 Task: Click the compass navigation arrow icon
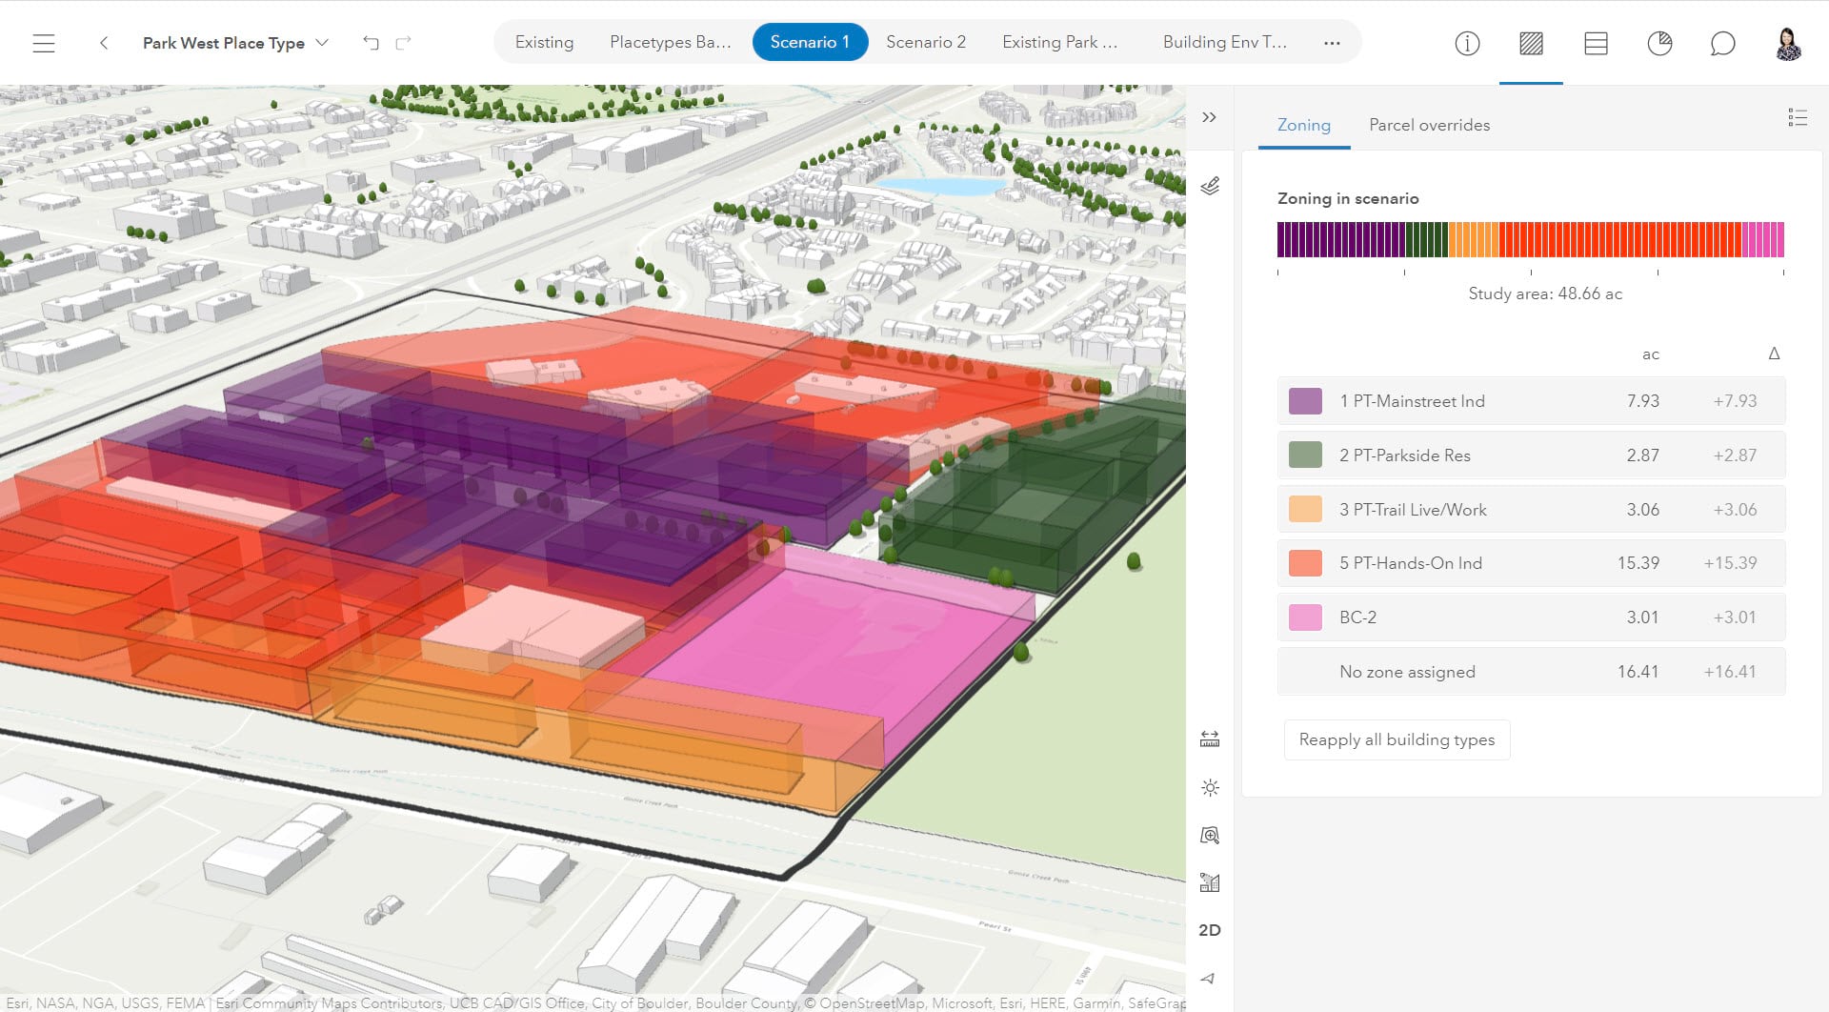[x=1208, y=979]
